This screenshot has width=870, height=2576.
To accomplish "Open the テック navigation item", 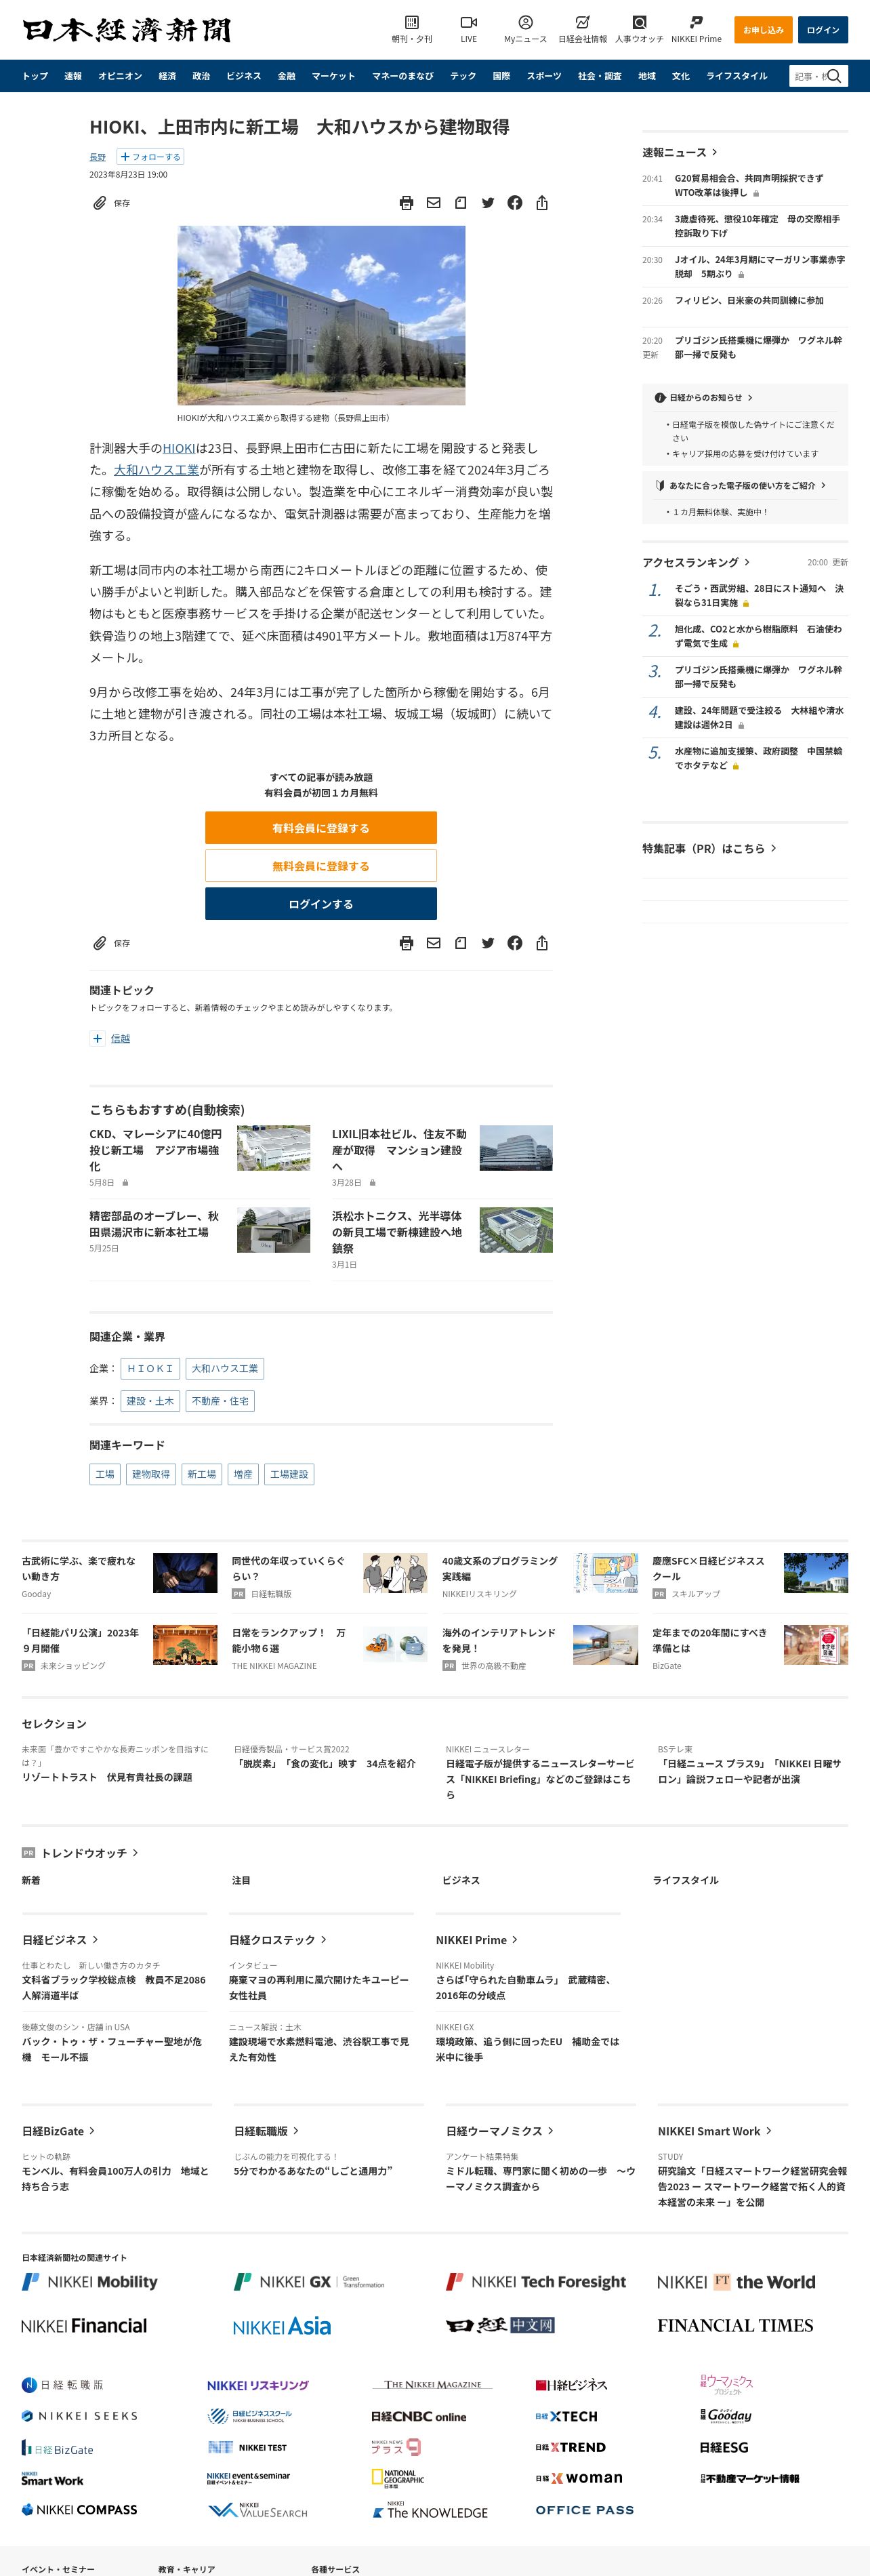I will click(463, 76).
